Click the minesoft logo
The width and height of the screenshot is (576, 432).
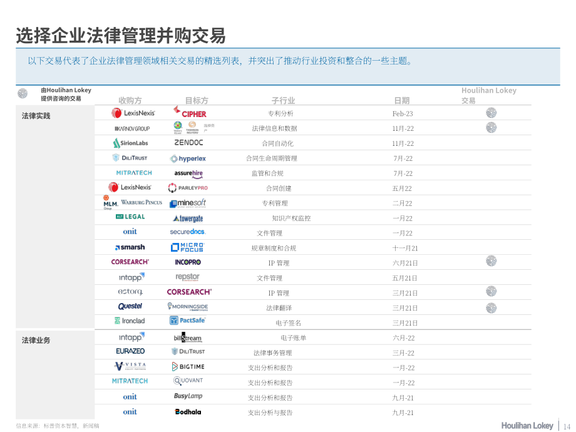pos(188,203)
